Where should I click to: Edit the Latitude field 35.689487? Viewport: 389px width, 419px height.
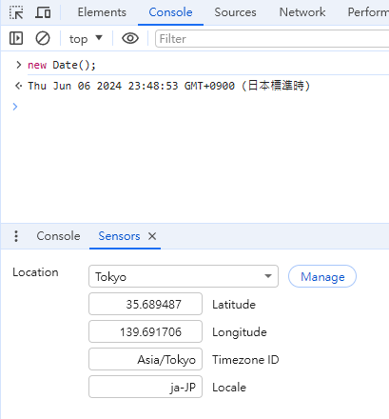pos(146,304)
